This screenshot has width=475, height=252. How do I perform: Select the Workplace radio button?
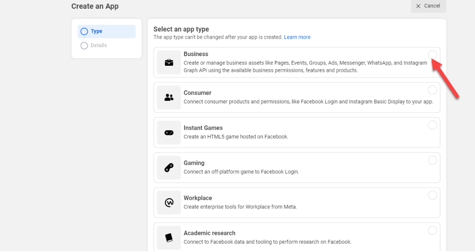pos(432,195)
